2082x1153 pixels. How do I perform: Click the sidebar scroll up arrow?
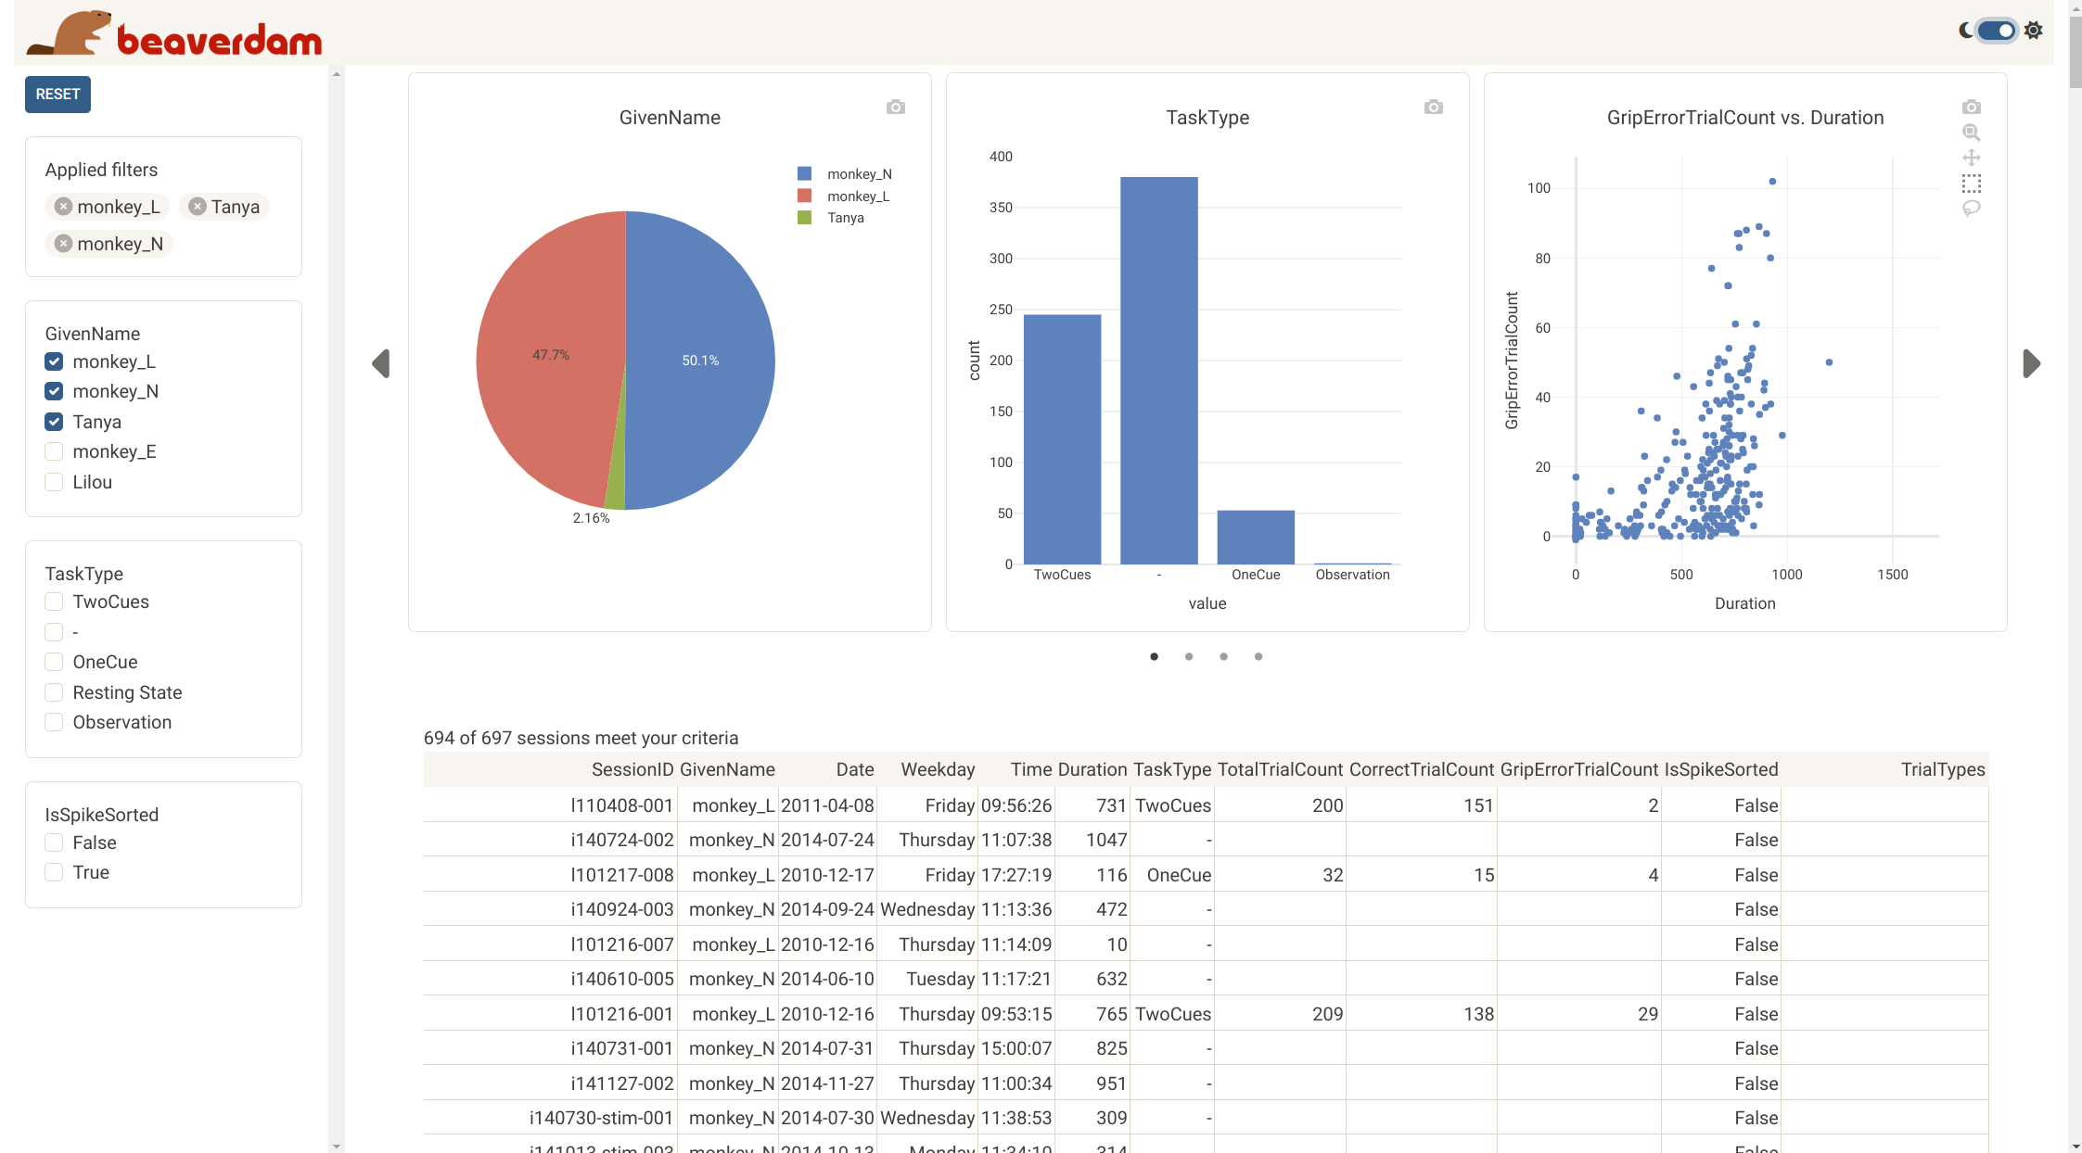click(x=337, y=74)
